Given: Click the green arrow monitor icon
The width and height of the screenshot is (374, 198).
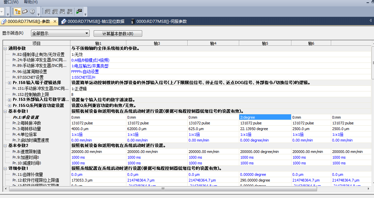Looking at the screenshot, I should (x=79, y=12).
